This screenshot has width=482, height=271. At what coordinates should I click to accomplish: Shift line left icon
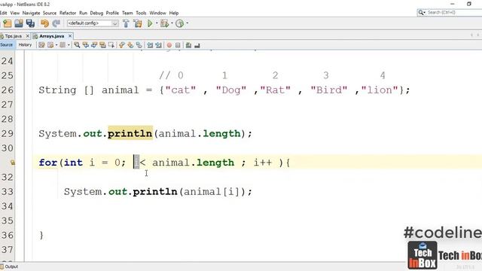150,45
